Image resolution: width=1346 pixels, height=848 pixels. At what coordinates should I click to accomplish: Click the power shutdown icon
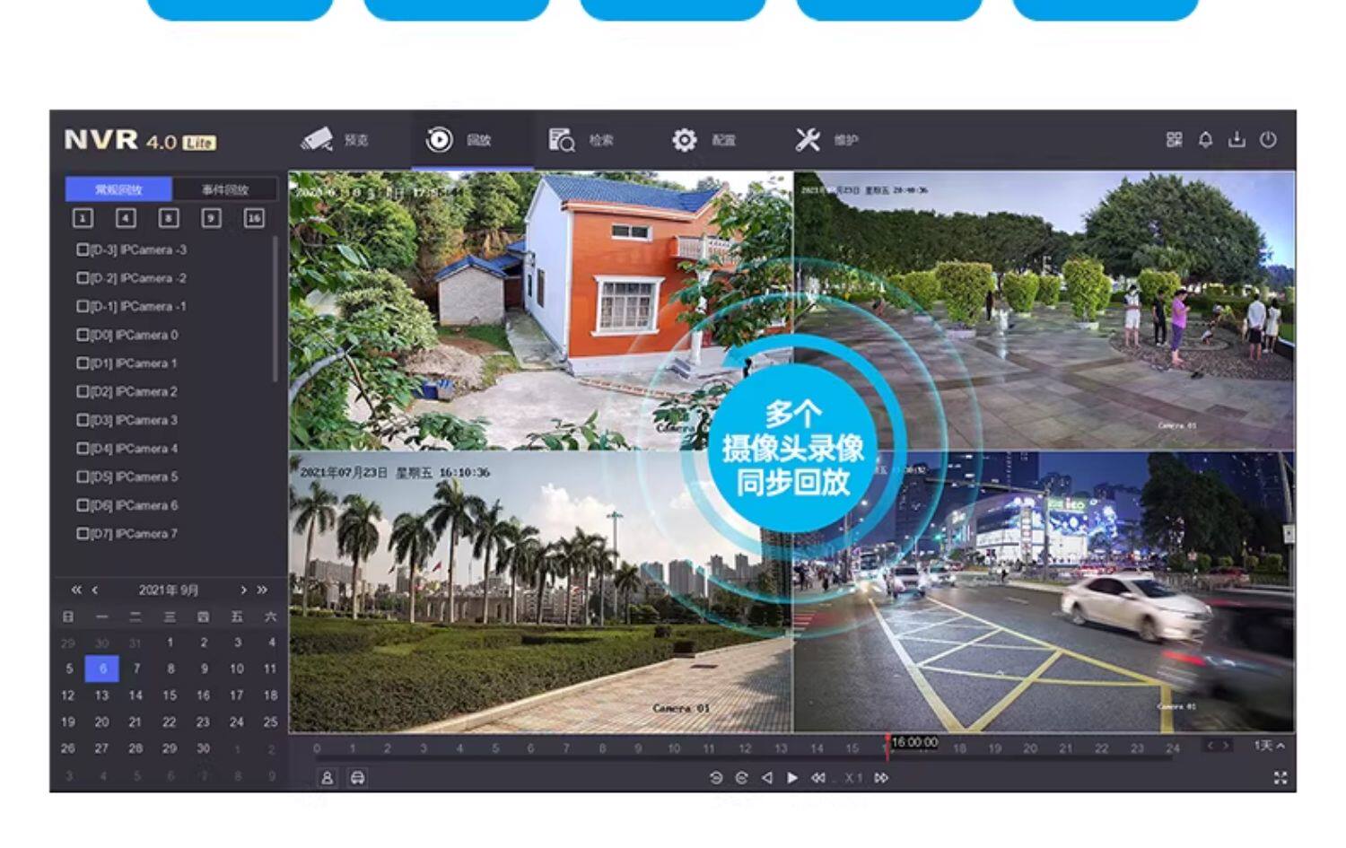point(1268,140)
